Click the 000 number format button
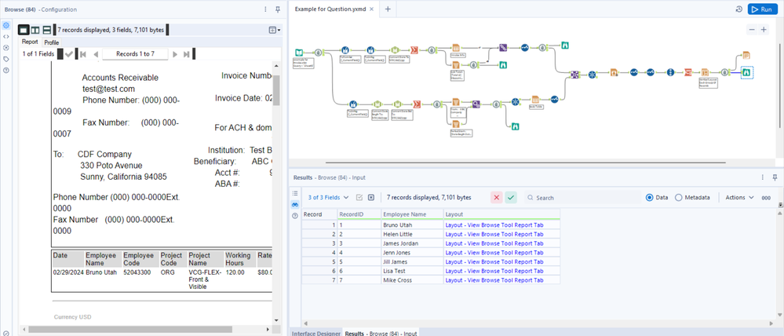The width and height of the screenshot is (784, 336). tap(766, 198)
